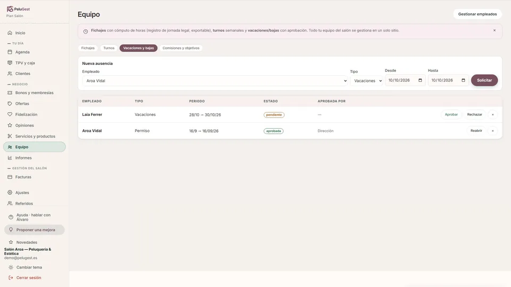Switch to Comisiones y objetivos tab
Viewport: 511px width, 287px height.
click(181, 48)
